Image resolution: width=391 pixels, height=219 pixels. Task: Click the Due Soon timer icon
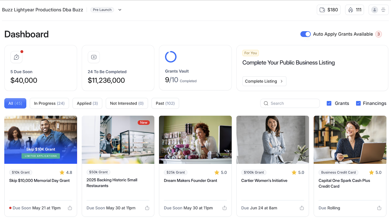pyautogui.click(x=16, y=57)
